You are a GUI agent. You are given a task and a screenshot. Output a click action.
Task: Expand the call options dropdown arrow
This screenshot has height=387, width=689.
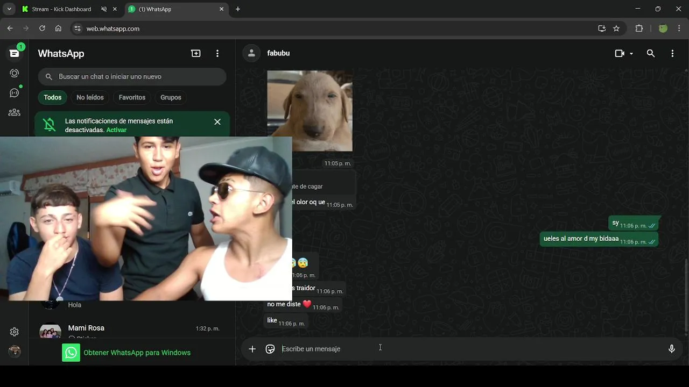click(x=631, y=54)
